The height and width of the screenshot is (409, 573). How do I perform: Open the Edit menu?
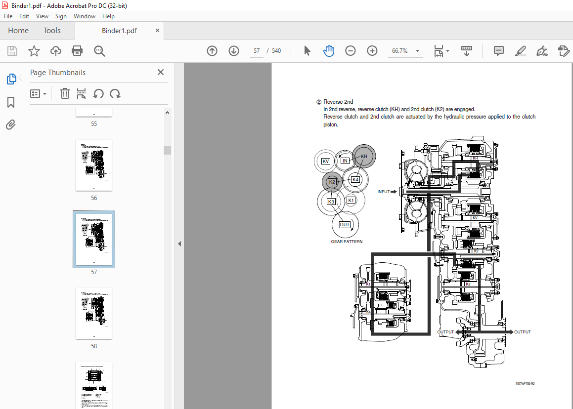(24, 16)
